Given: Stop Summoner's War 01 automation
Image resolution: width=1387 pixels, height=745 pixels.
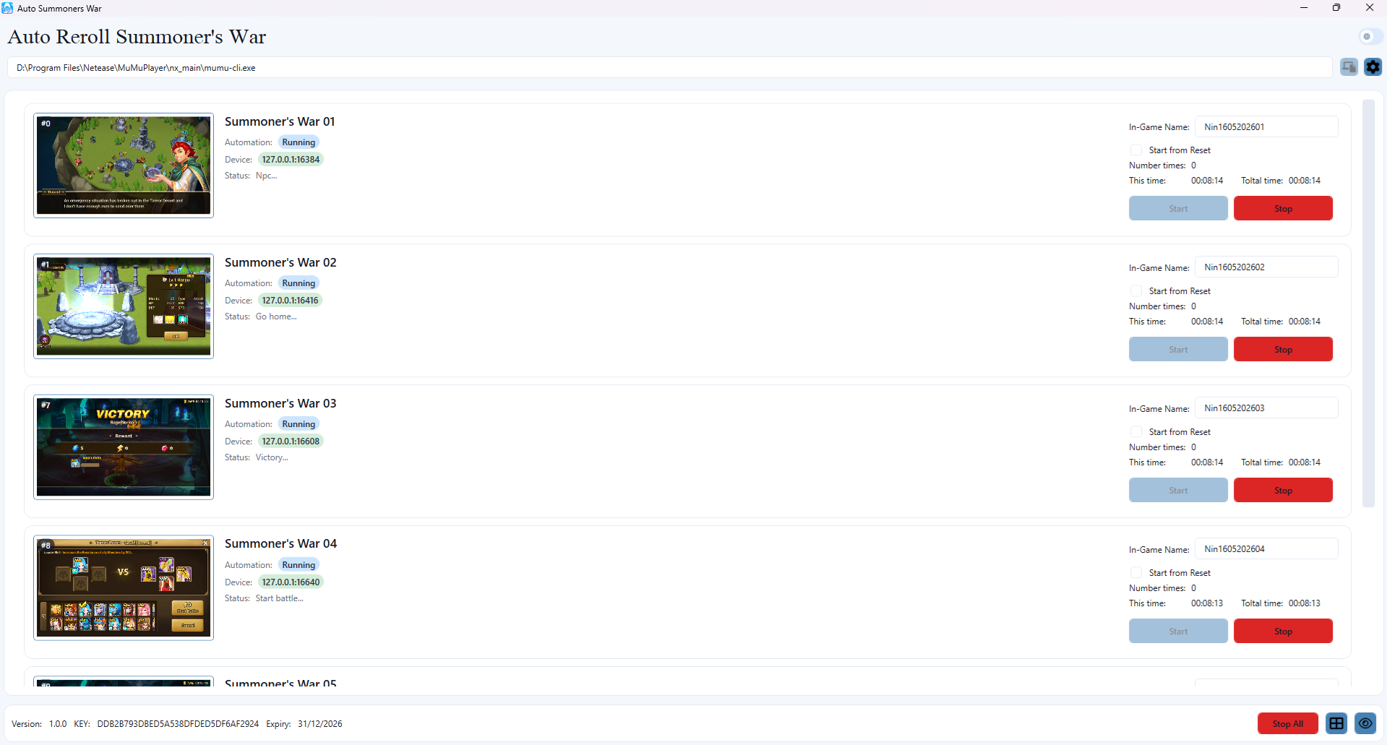Looking at the screenshot, I should click(1283, 209).
